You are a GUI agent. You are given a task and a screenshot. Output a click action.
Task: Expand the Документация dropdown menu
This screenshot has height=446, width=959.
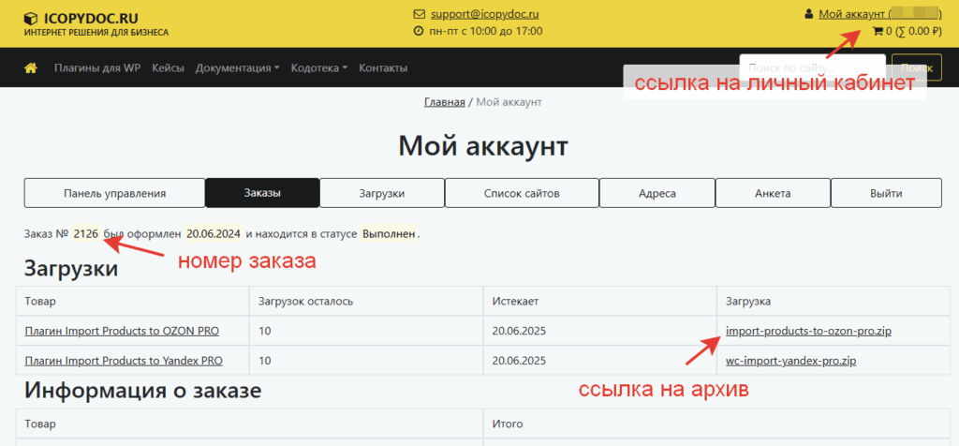click(x=239, y=68)
